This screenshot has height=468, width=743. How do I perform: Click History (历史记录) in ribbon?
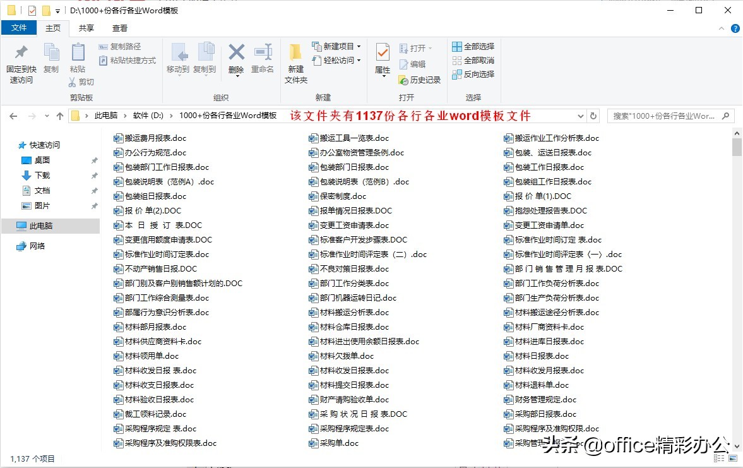coord(420,80)
